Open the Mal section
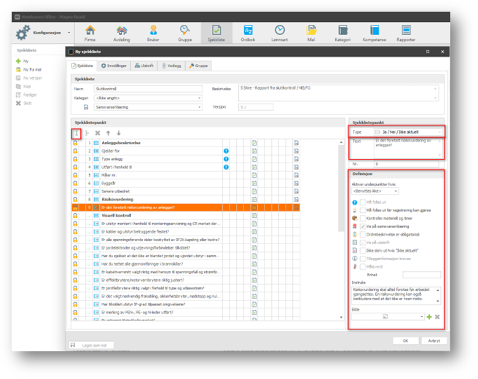 [311, 34]
